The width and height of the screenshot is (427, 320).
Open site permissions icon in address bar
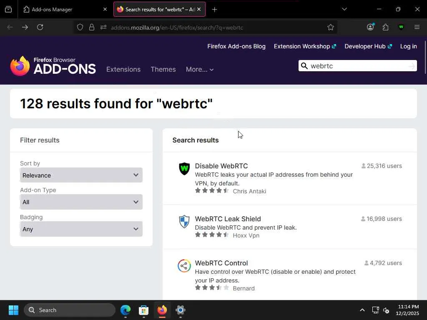point(103,27)
